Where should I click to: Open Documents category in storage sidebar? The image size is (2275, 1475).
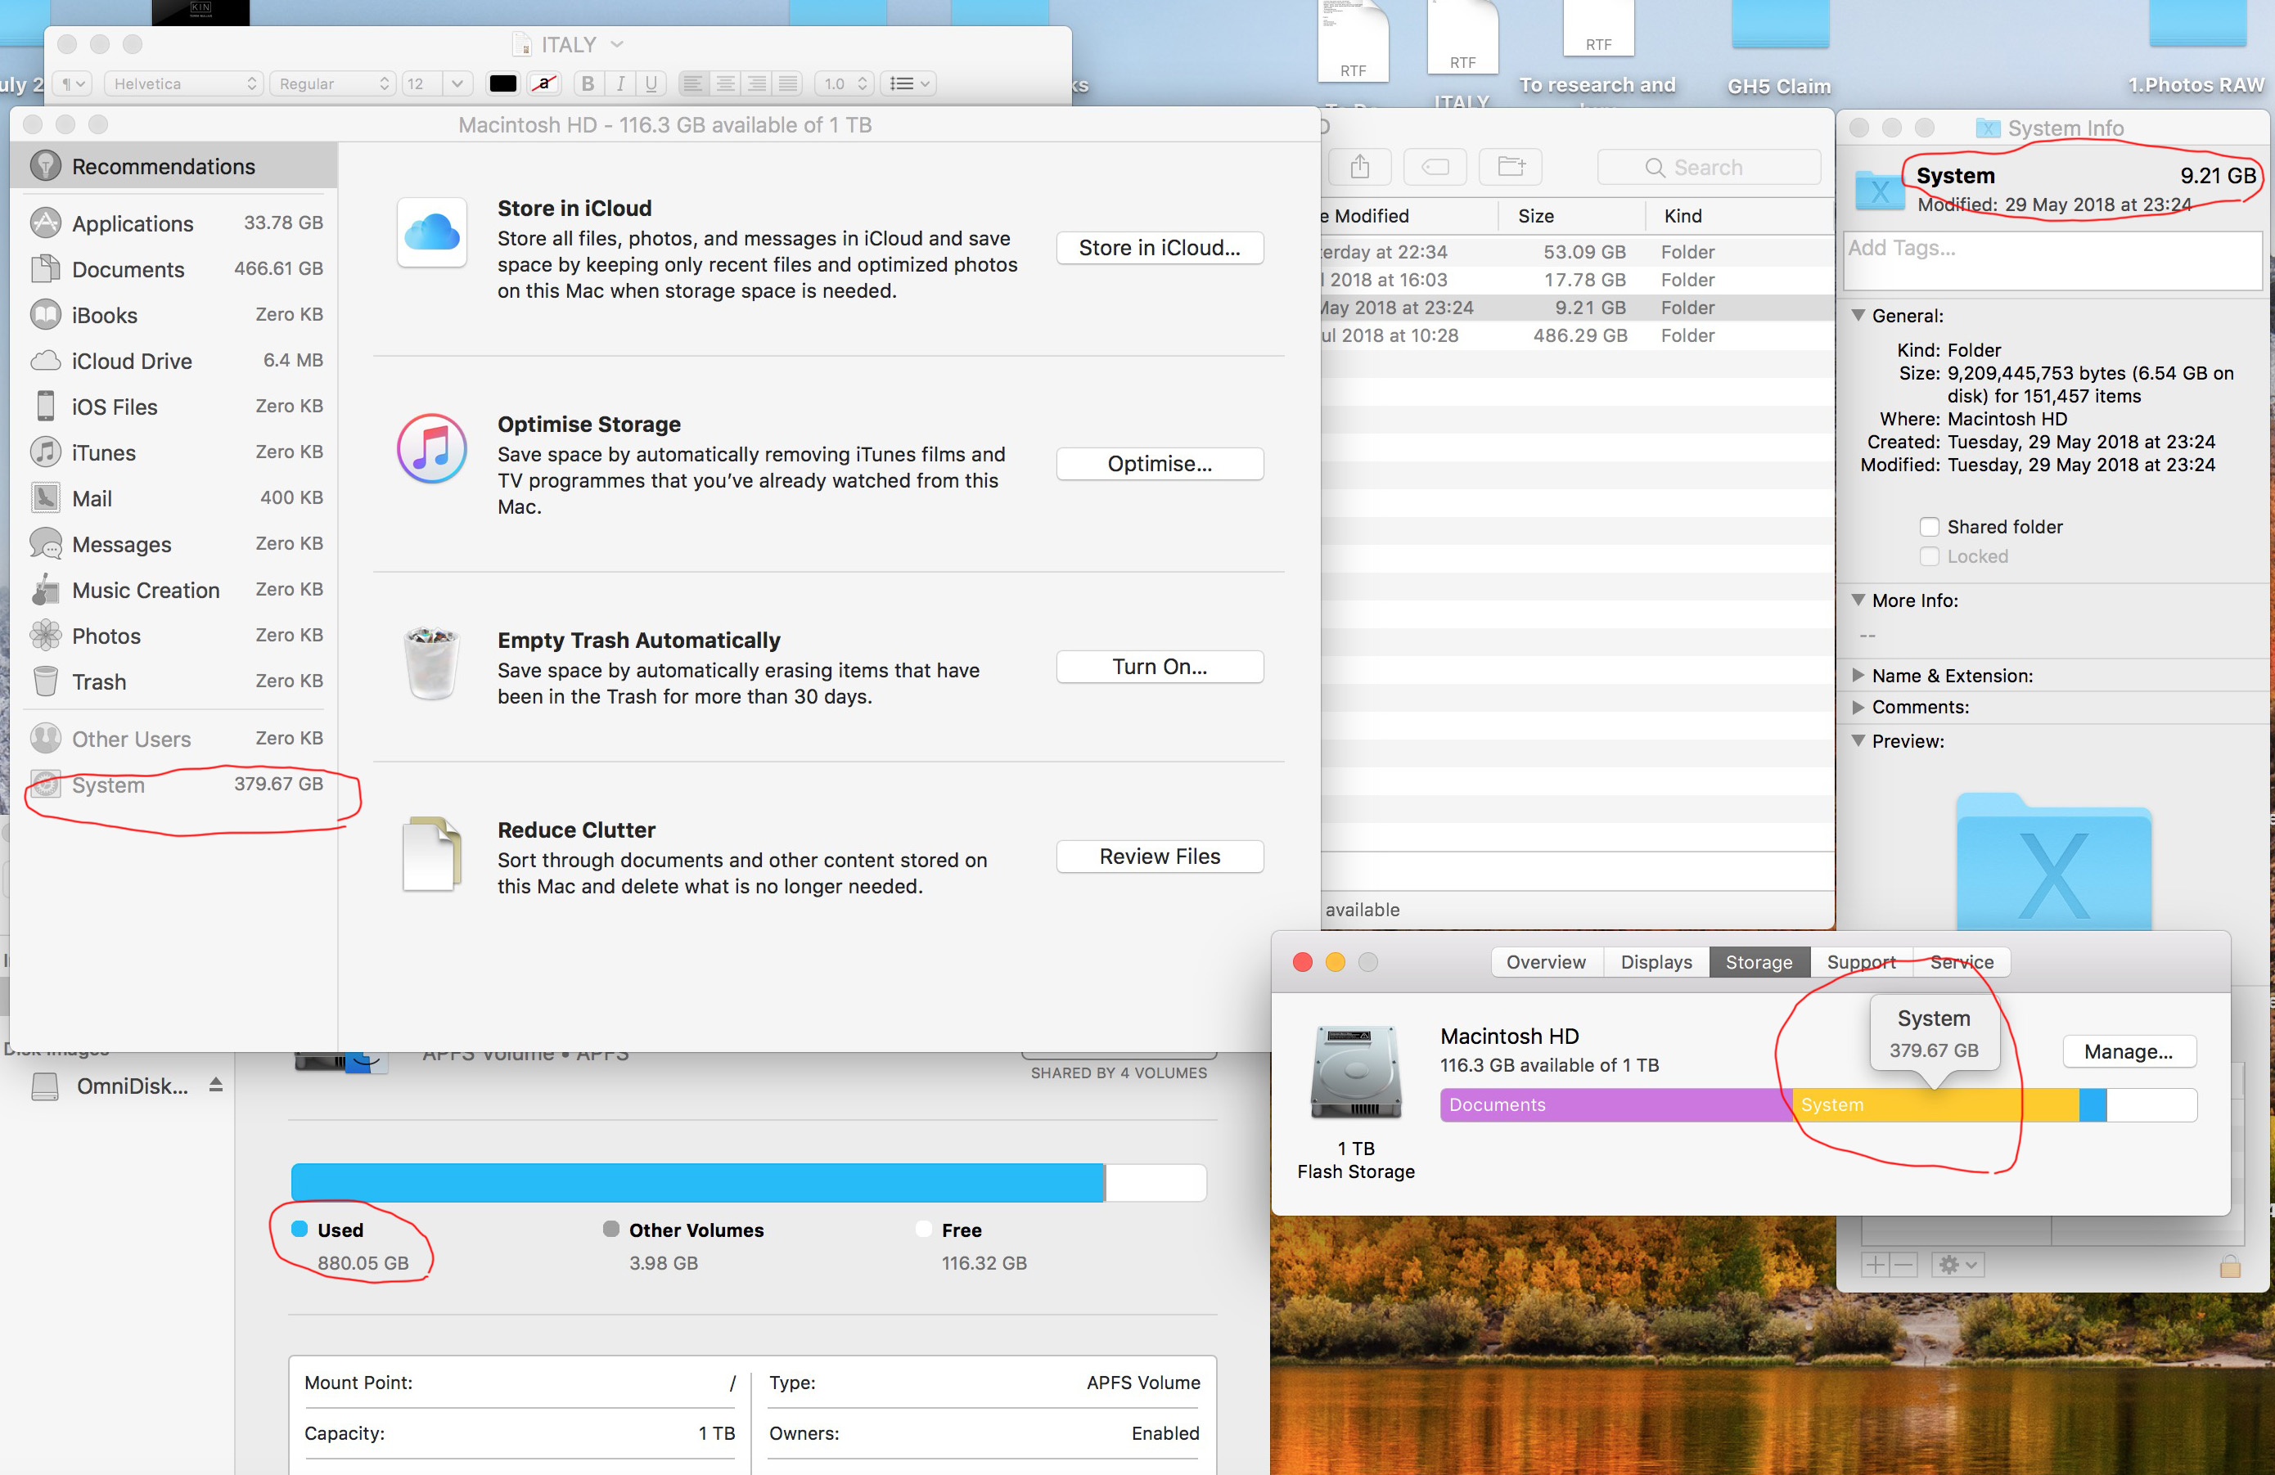(x=176, y=269)
